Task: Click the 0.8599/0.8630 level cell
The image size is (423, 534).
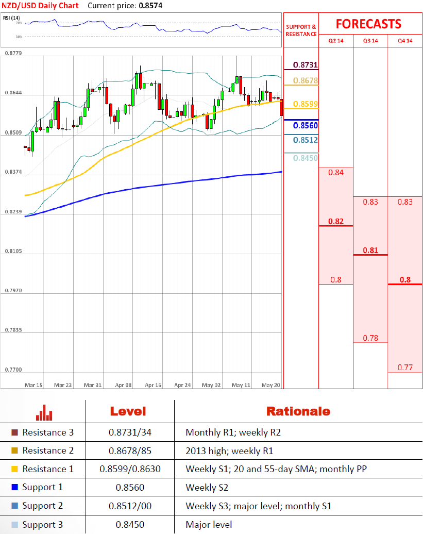Action: tap(130, 469)
